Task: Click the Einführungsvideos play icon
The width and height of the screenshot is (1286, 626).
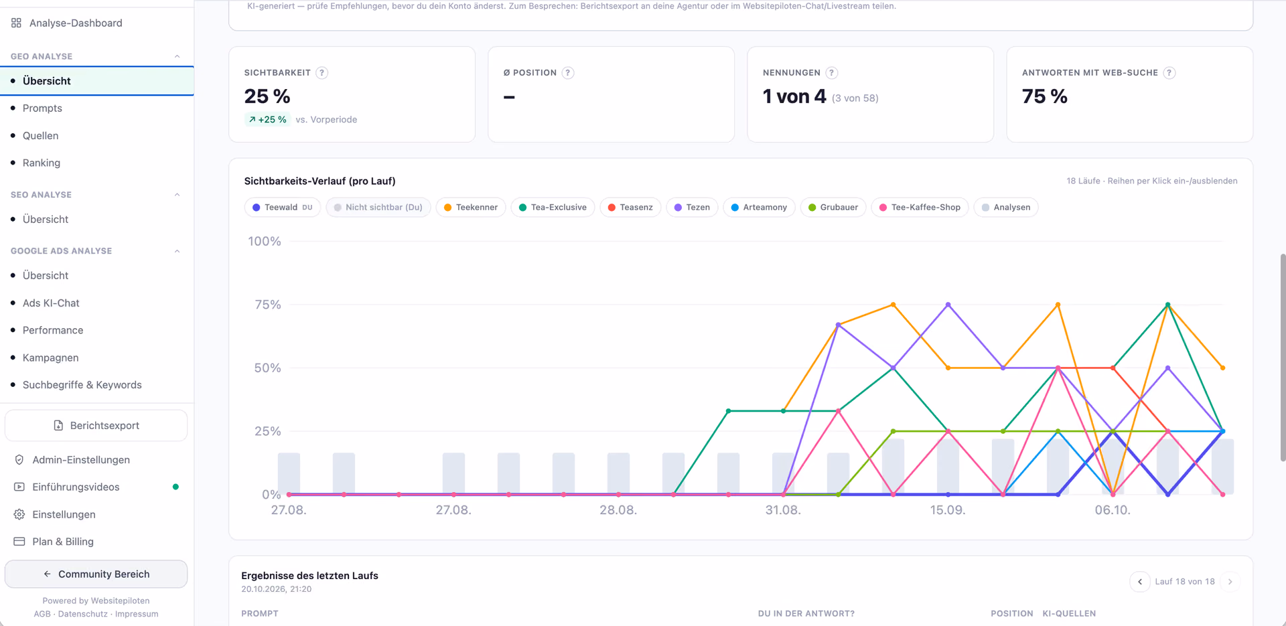Action: pyautogui.click(x=19, y=487)
